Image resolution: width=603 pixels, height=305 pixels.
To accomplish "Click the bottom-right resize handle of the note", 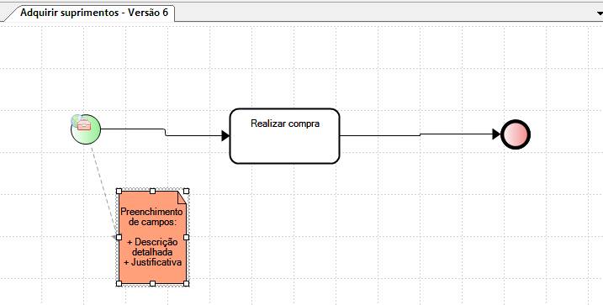I will click(186, 283).
